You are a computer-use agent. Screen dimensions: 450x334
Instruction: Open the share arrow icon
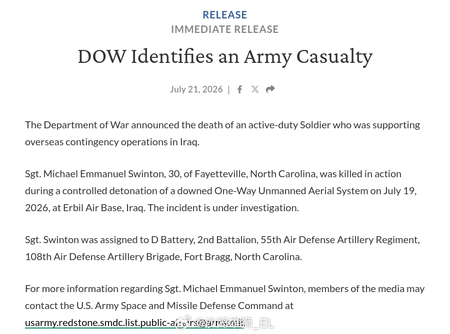pos(270,89)
